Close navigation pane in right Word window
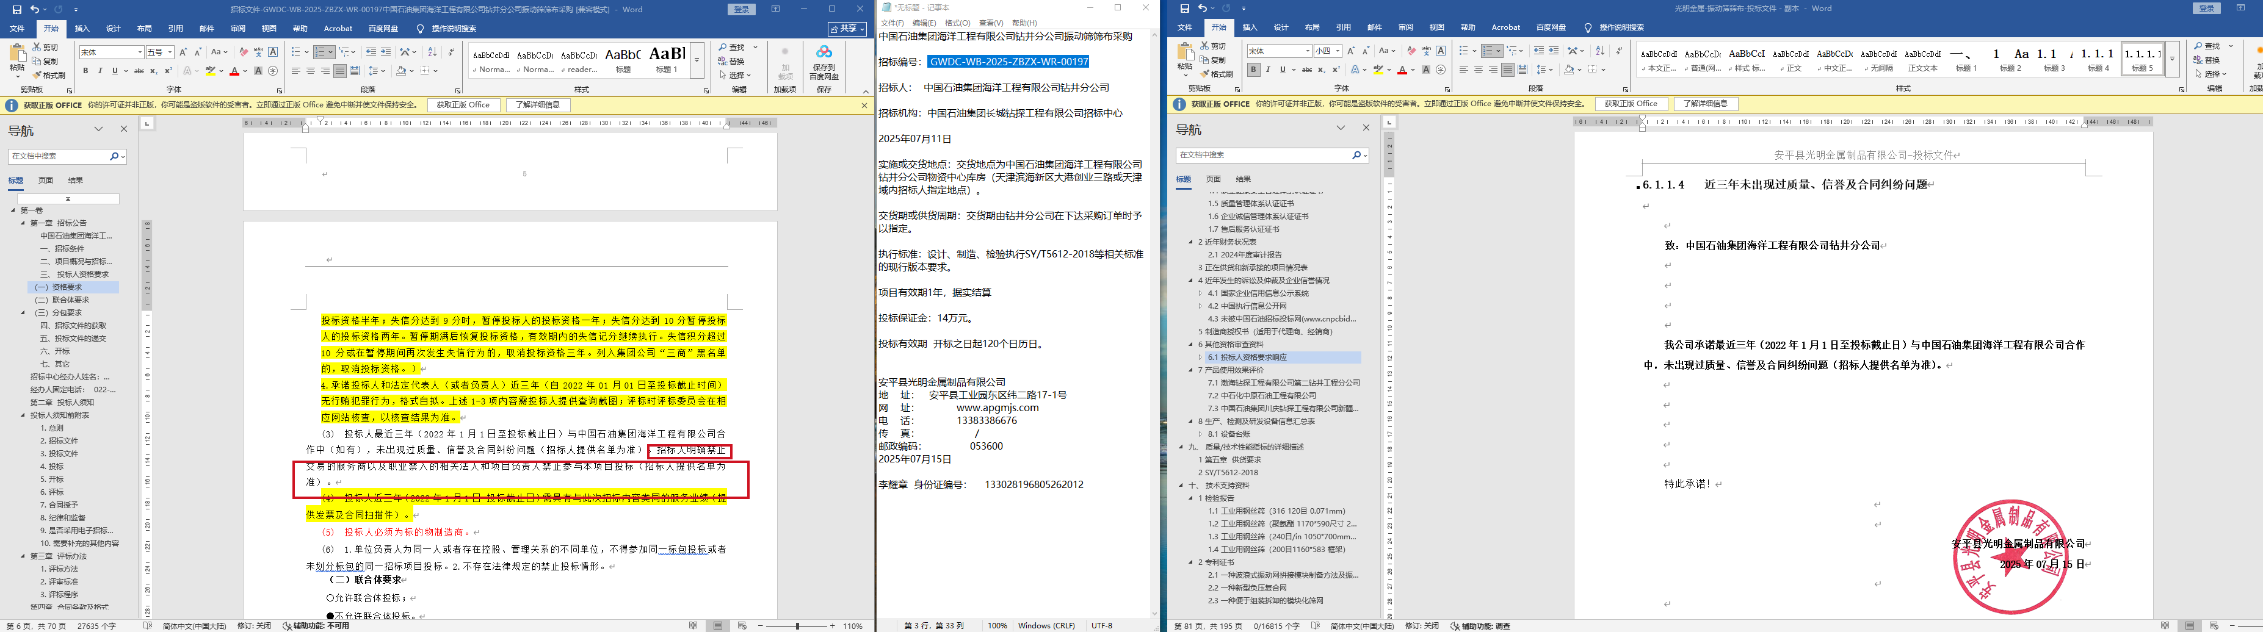This screenshot has width=2263, height=632. [1366, 128]
